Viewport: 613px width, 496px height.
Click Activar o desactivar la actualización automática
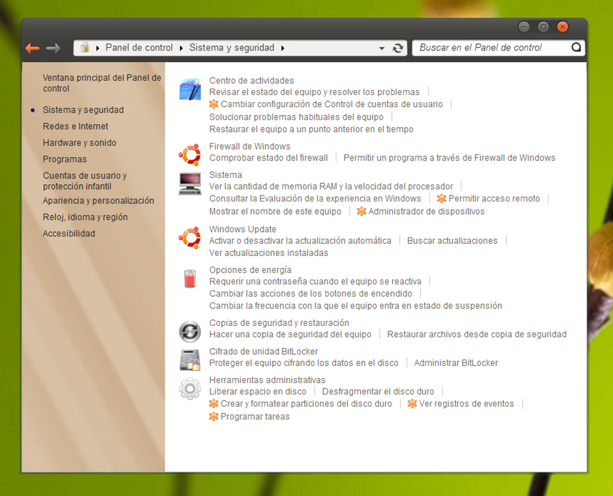(300, 240)
